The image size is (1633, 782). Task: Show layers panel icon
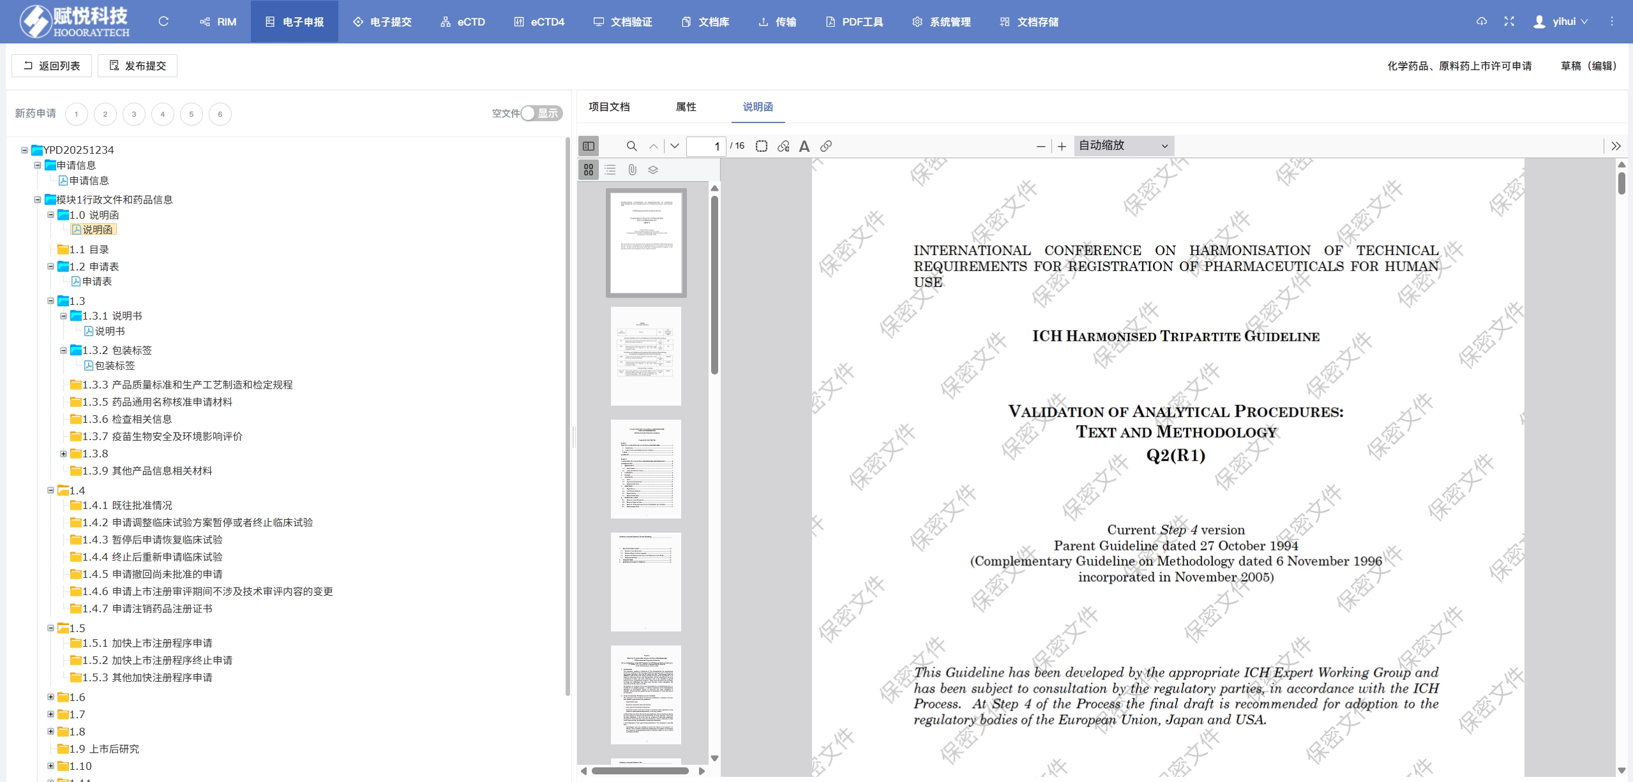pos(653,170)
